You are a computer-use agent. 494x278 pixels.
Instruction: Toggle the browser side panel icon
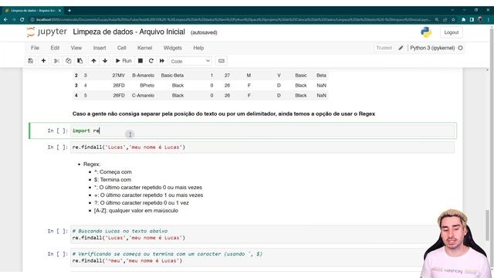click(472, 19)
